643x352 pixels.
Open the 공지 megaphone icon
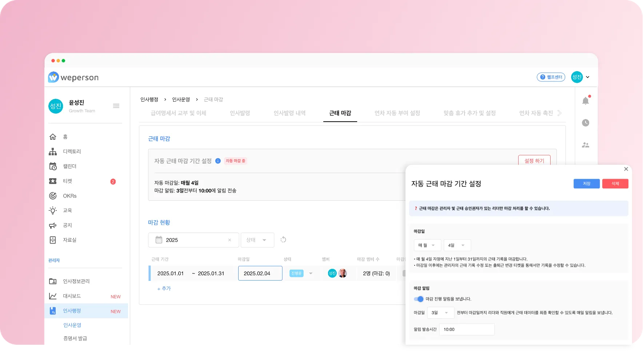click(x=53, y=225)
